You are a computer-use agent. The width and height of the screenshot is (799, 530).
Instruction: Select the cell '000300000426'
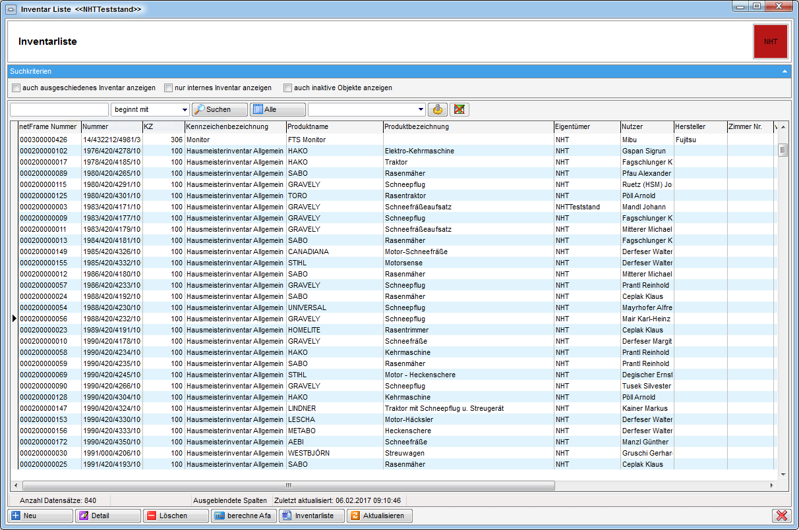pyautogui.click(x=49, y=140)
